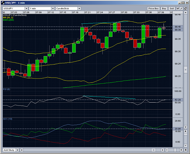
Task: Click the vertical scrollbar thumb
Action: tap(185, 70)
